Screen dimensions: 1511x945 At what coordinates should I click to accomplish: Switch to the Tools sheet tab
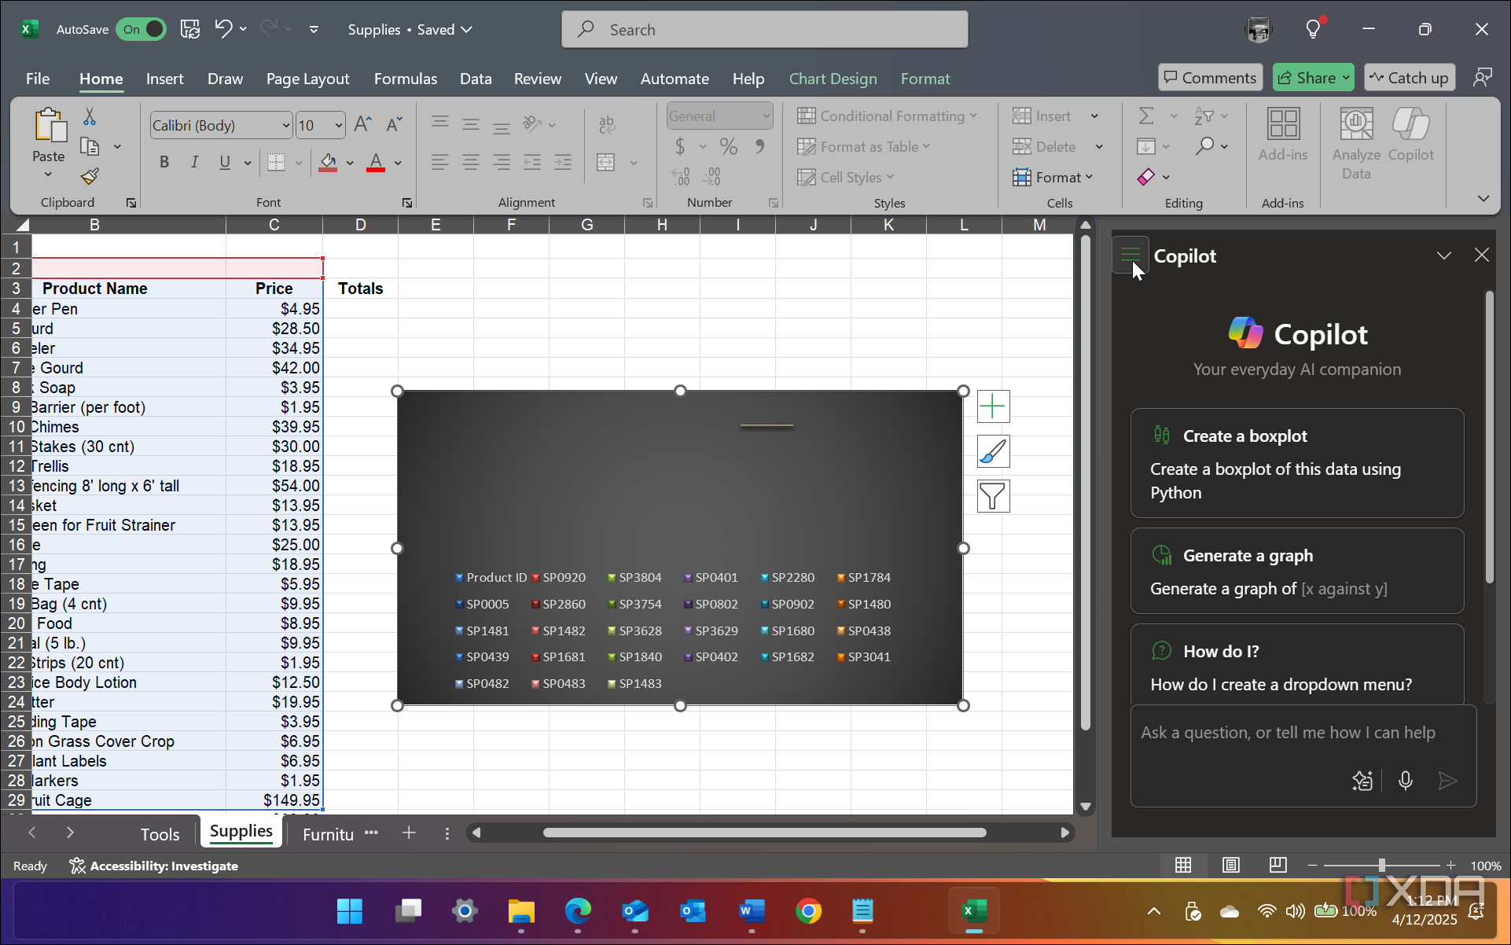point(160,834)
